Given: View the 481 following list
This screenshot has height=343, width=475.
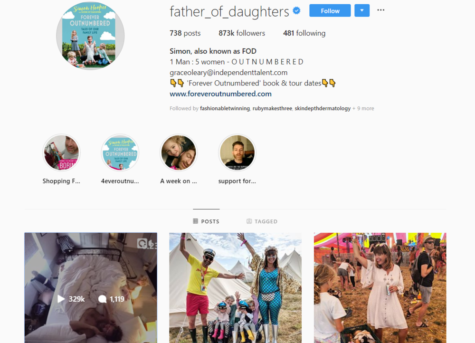Looking at the screenshot, I should point(304,33).
